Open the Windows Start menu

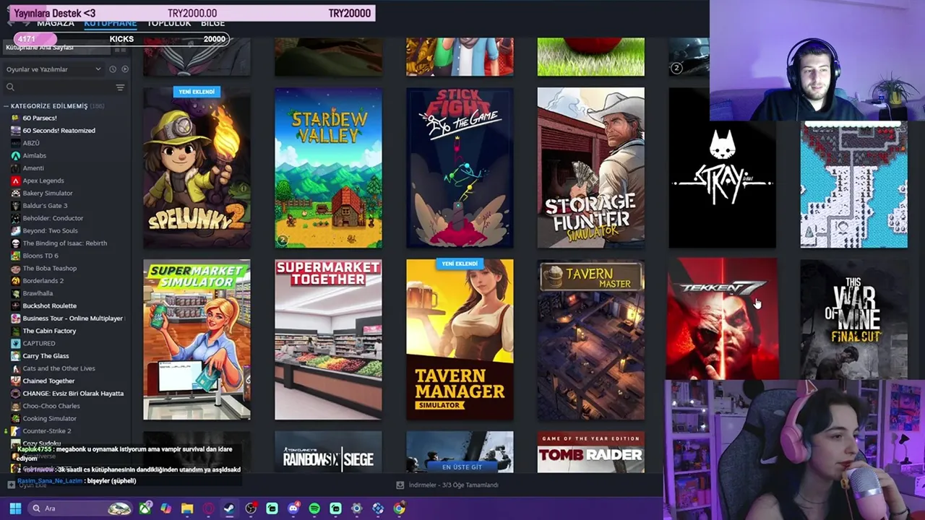coord(15,508)
